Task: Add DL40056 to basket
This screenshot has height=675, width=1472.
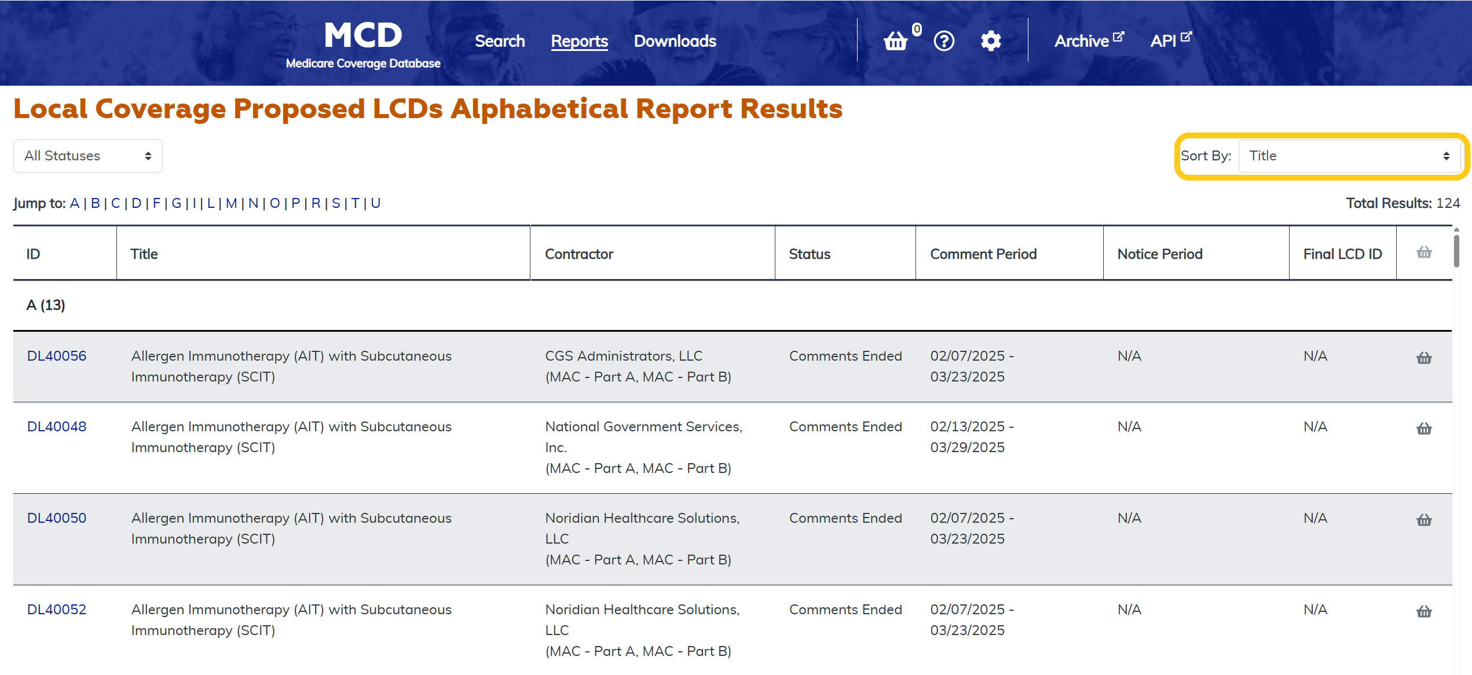Action: (1424, 358)
